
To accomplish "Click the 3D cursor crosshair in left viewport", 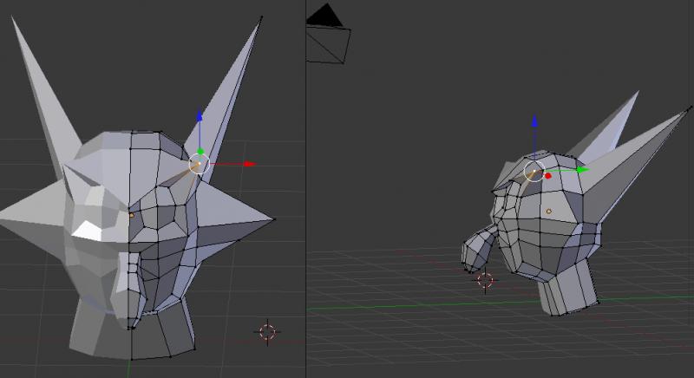I will [267, 331].
